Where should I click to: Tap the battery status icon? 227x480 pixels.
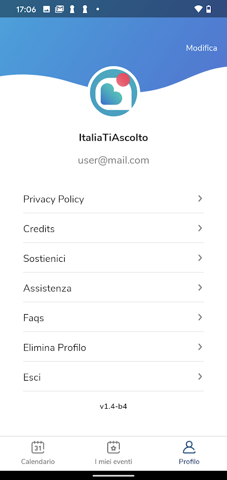point(209,9)
